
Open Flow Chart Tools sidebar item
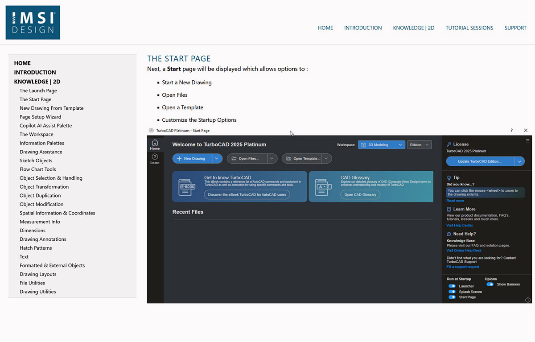37,169
